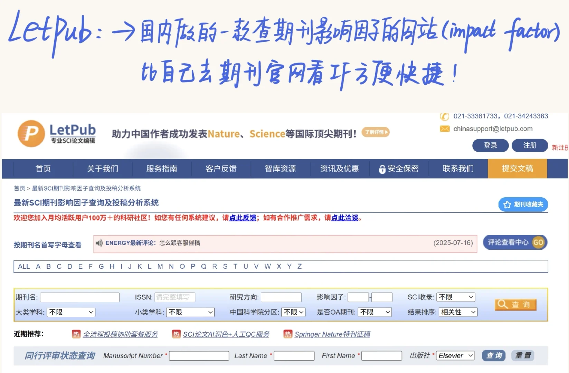Click the lock icon on 安全保密 menu

tap(382, 169)
